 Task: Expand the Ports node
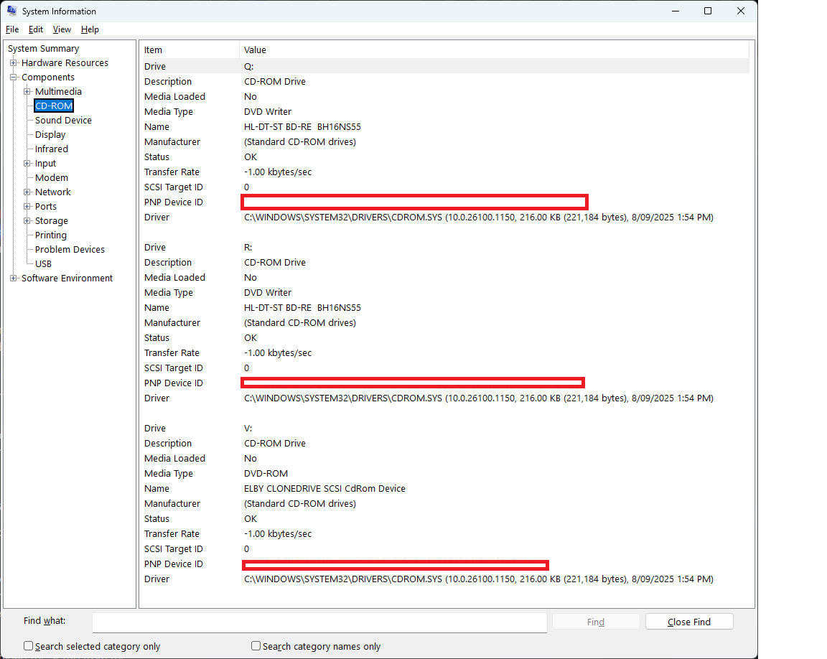[27, 206]
